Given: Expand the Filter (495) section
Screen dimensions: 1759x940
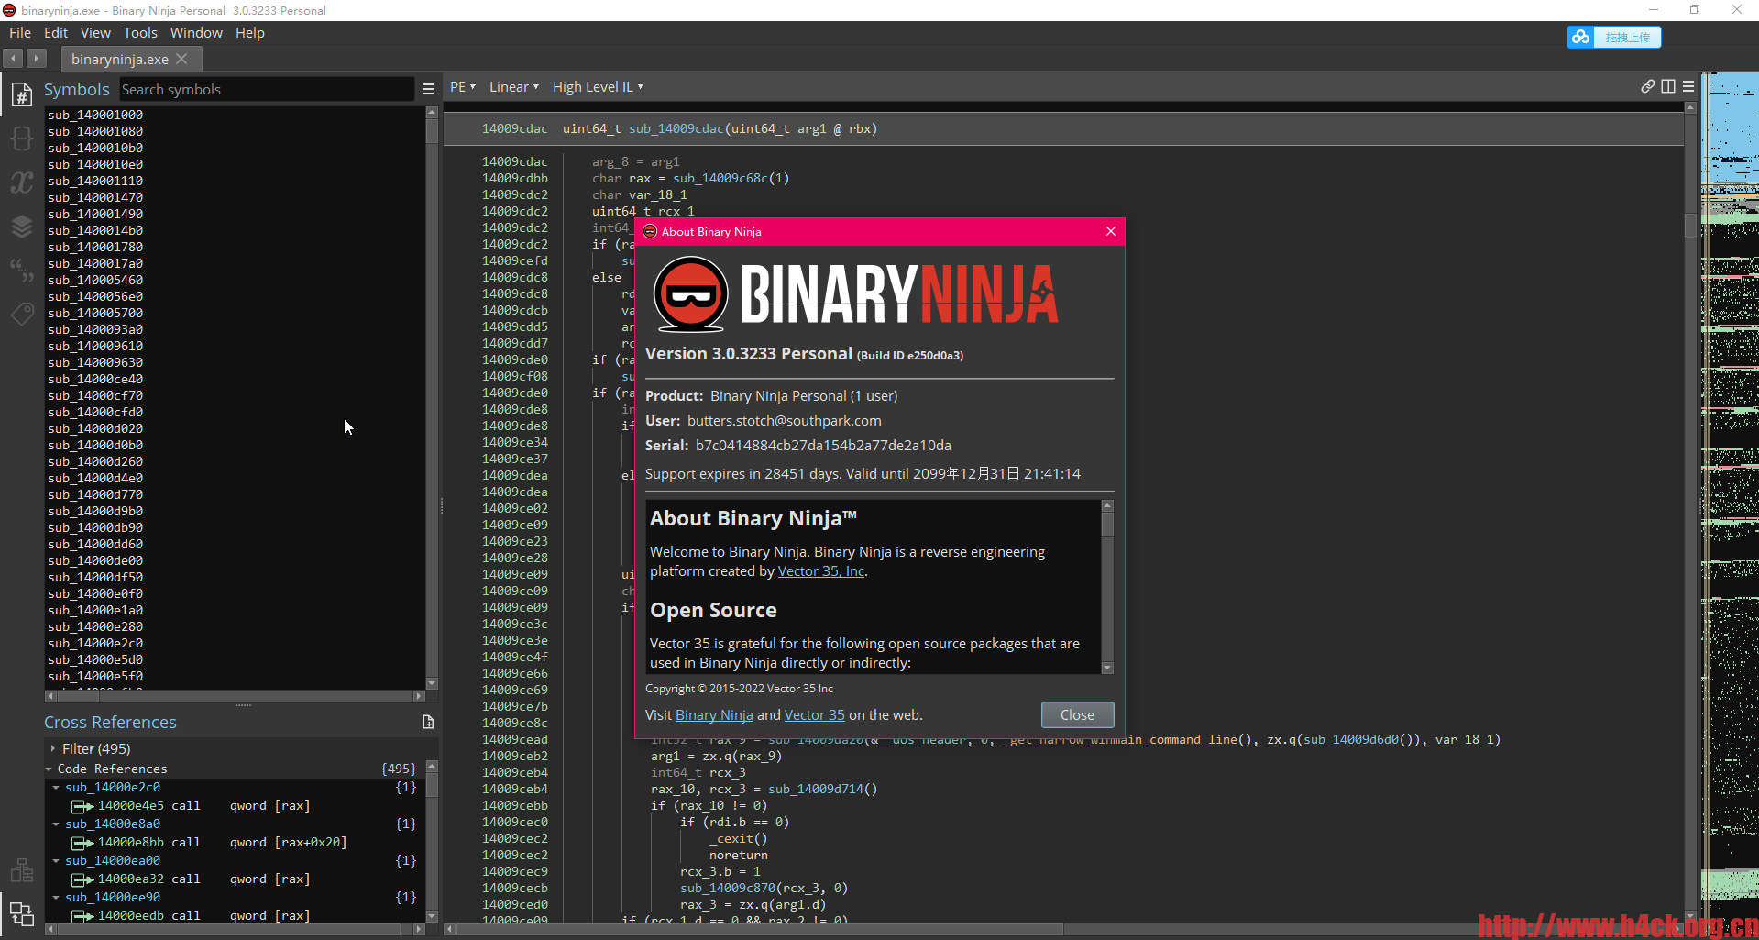Looking at the screenshot, I should 53,749.
